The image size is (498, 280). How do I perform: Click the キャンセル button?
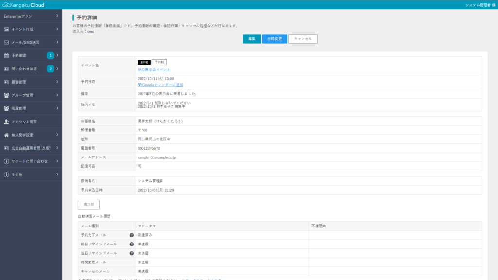302,39
